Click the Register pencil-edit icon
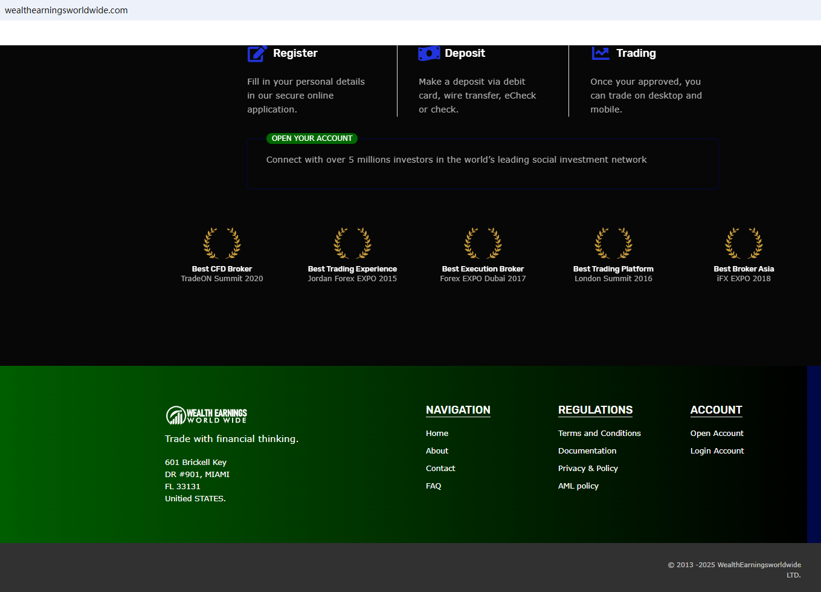This screenshot has width=821, height=592. (x=257, y=54)
